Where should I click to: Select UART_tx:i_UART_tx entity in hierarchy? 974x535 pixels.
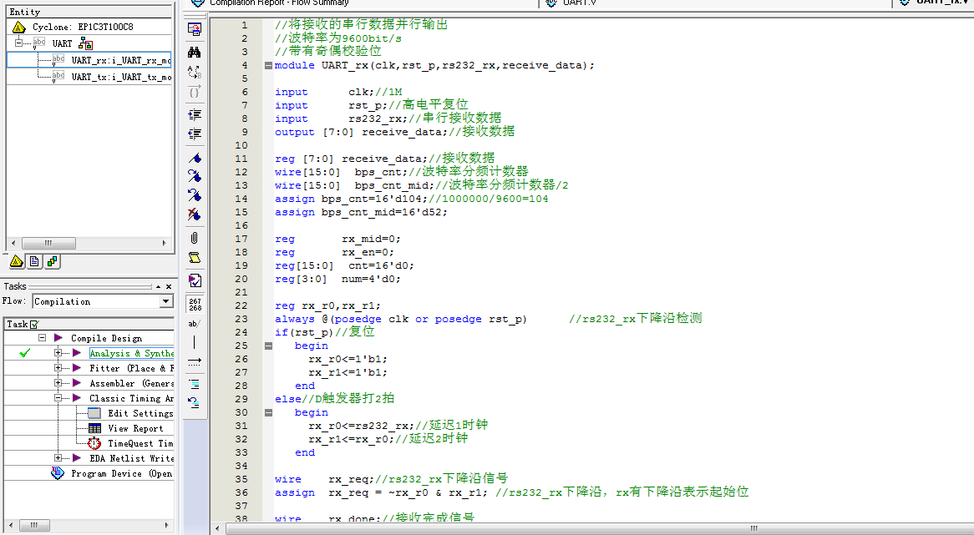click(x=120, y=77)
